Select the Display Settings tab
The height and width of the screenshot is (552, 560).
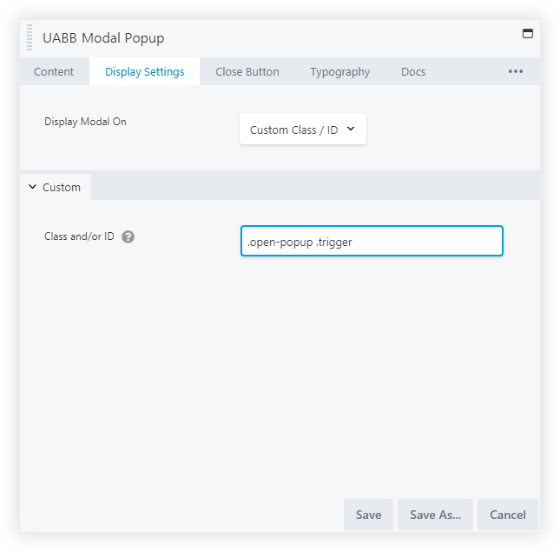point(144,72)
